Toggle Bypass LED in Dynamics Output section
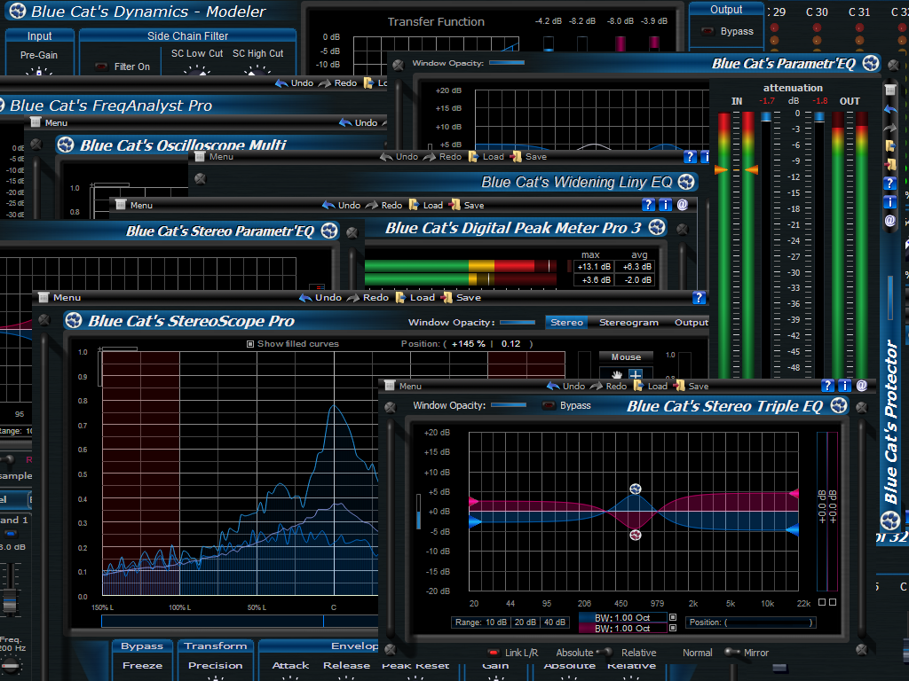 pyautogui.click(x=707, y=31)
